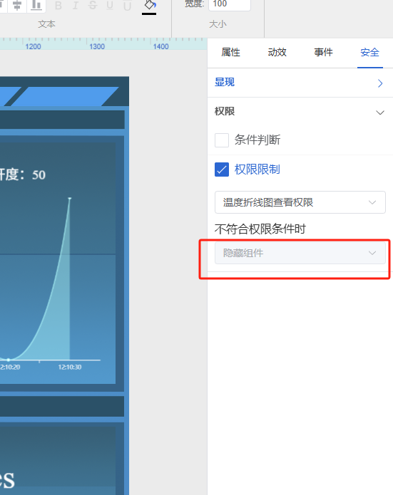Select the vertical center align icon
Viewport: 393px width, 495px height.
tap(17, 6)
